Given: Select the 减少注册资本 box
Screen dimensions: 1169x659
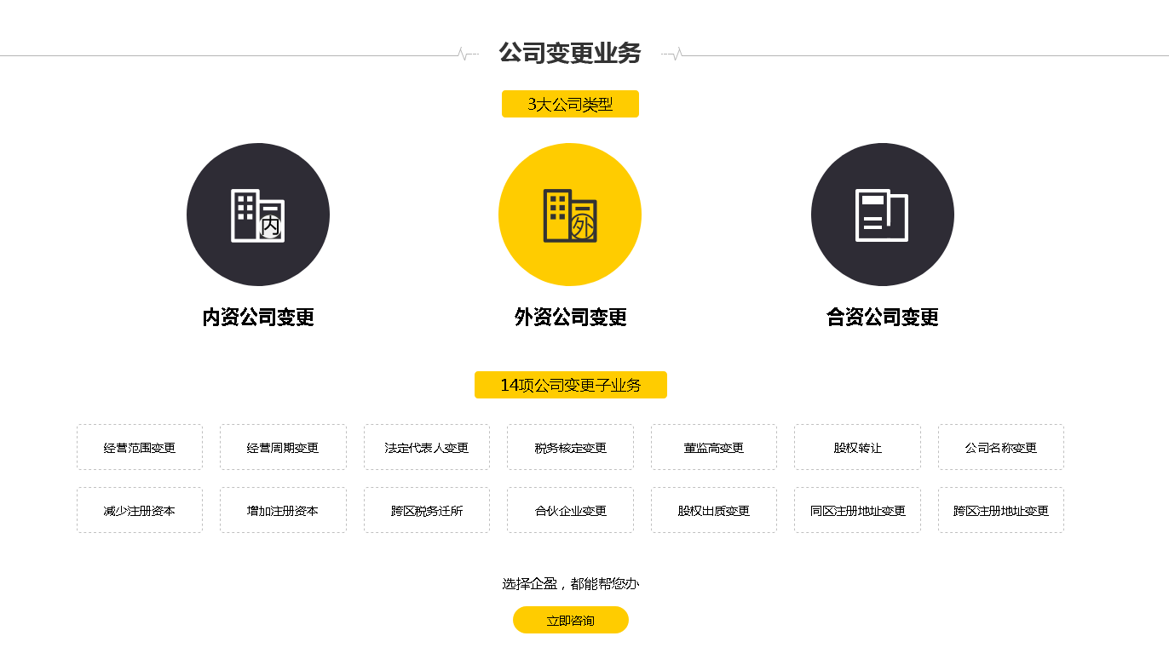Looking at the screenshot, I should 140,510.
